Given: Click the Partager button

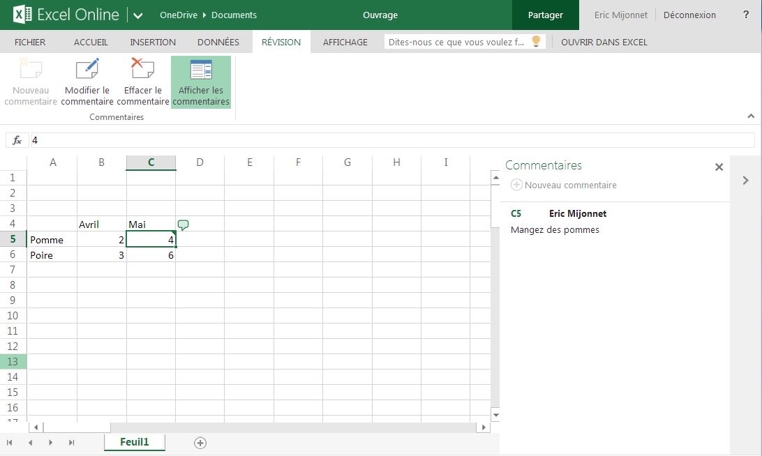Looking at the screenshot, I should (x=545, y=15).
